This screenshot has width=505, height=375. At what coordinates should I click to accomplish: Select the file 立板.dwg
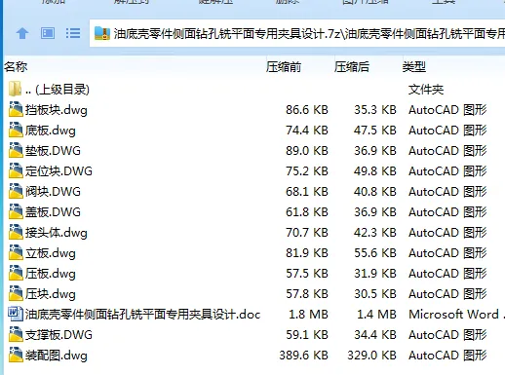click(x=51, y=253)
